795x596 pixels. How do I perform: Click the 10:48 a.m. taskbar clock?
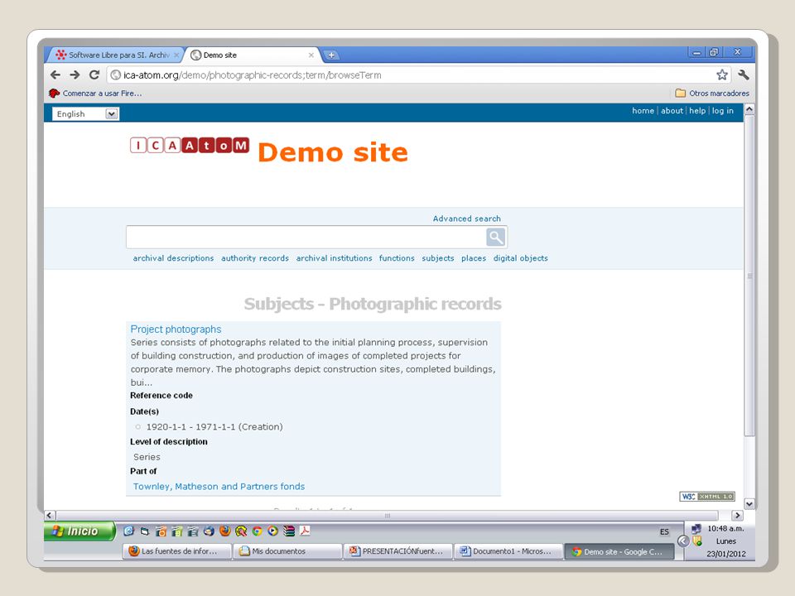coord(725,528)
